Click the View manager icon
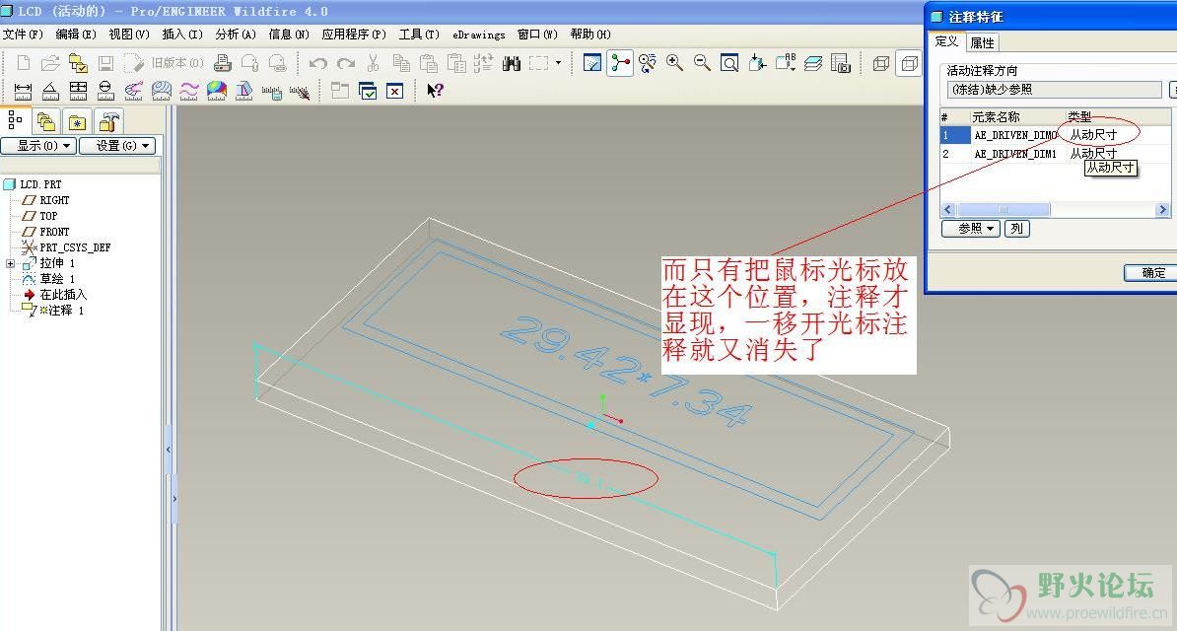This screenshot has height=631, width=1177. (x=841, y=63)
